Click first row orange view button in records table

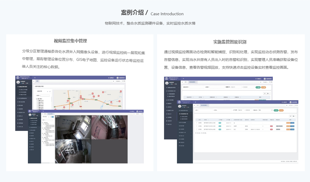[x=288, y=123]
